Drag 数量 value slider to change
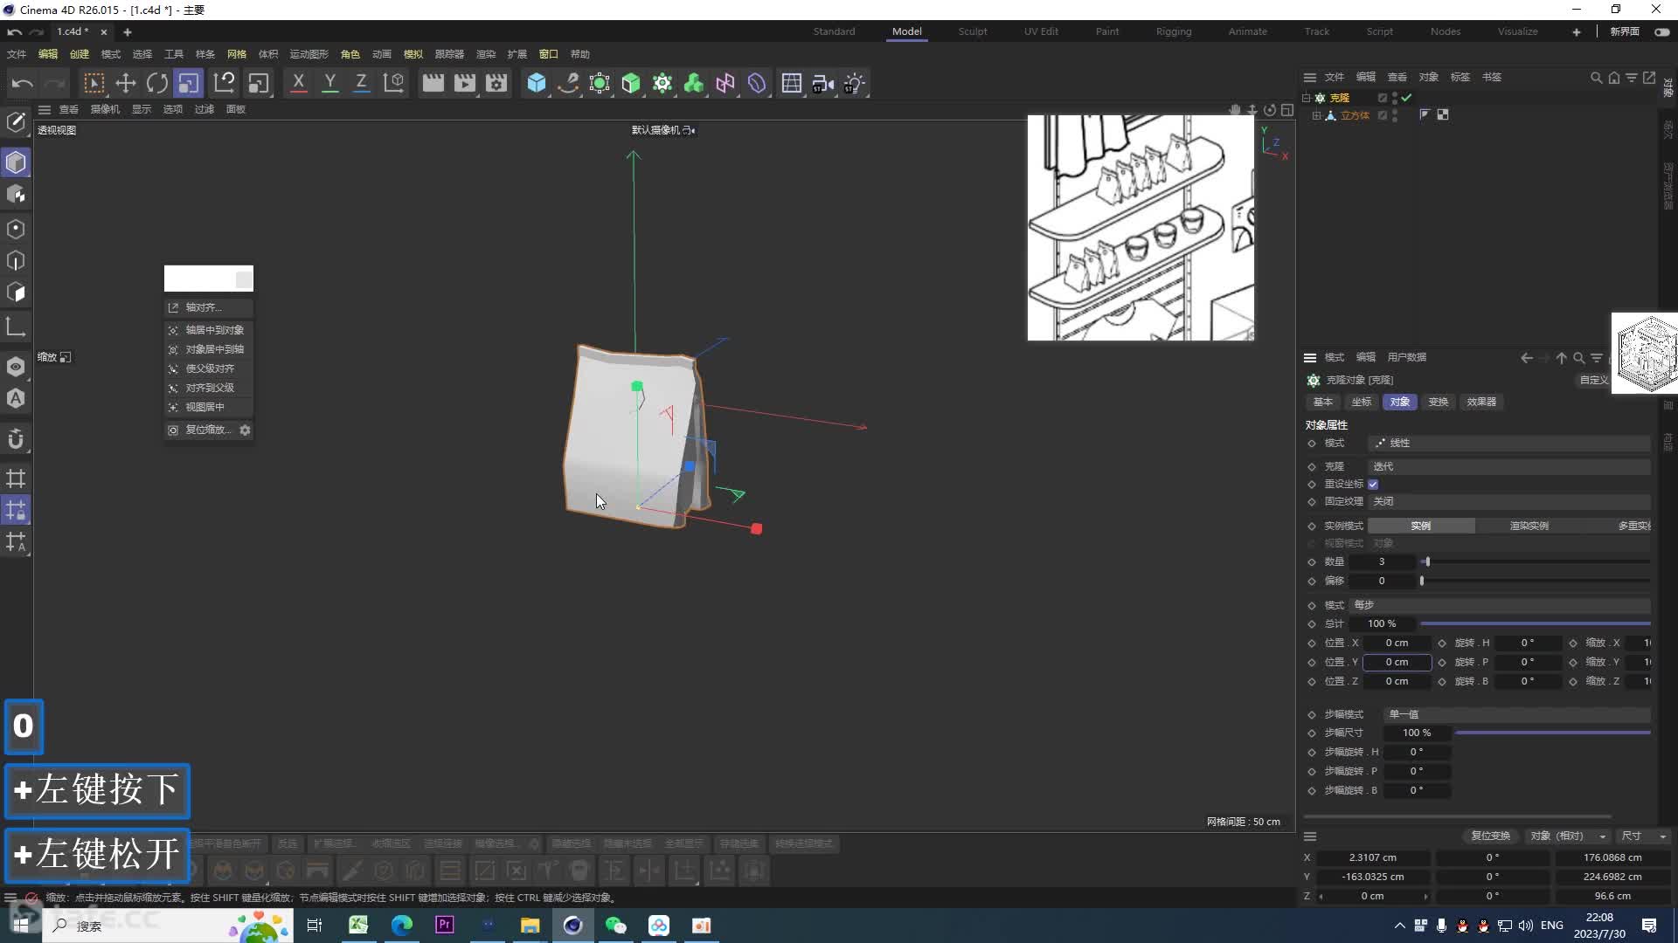The width and height of the screenshot is (1678, 943). [x=1427, y=562]
